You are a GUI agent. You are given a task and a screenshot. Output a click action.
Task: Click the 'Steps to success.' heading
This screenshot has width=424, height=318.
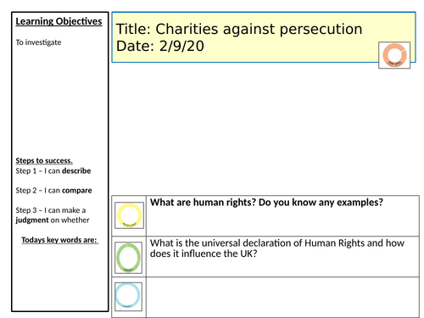(x=44, y=160)
